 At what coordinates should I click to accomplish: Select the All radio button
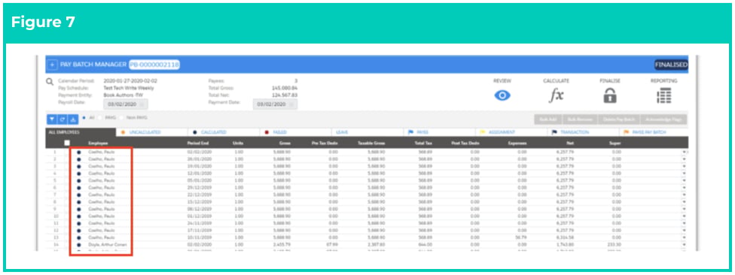click(x=84, y=117)
